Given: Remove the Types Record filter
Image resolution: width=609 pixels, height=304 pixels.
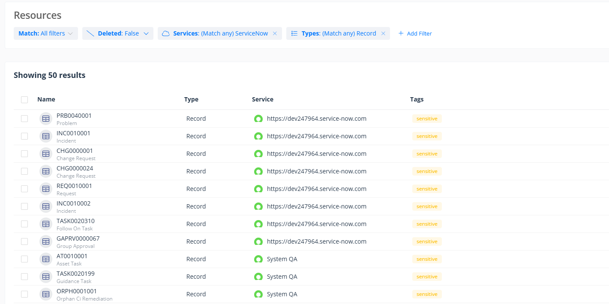Looking at the screenshot, I should tap(383, 33).
